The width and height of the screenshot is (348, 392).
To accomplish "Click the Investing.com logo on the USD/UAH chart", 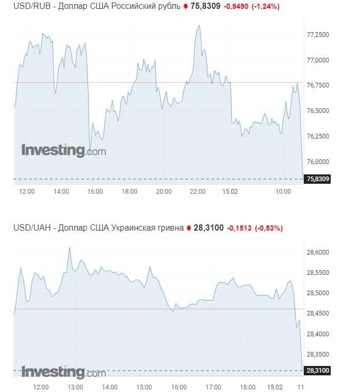I will coord(64,372).
